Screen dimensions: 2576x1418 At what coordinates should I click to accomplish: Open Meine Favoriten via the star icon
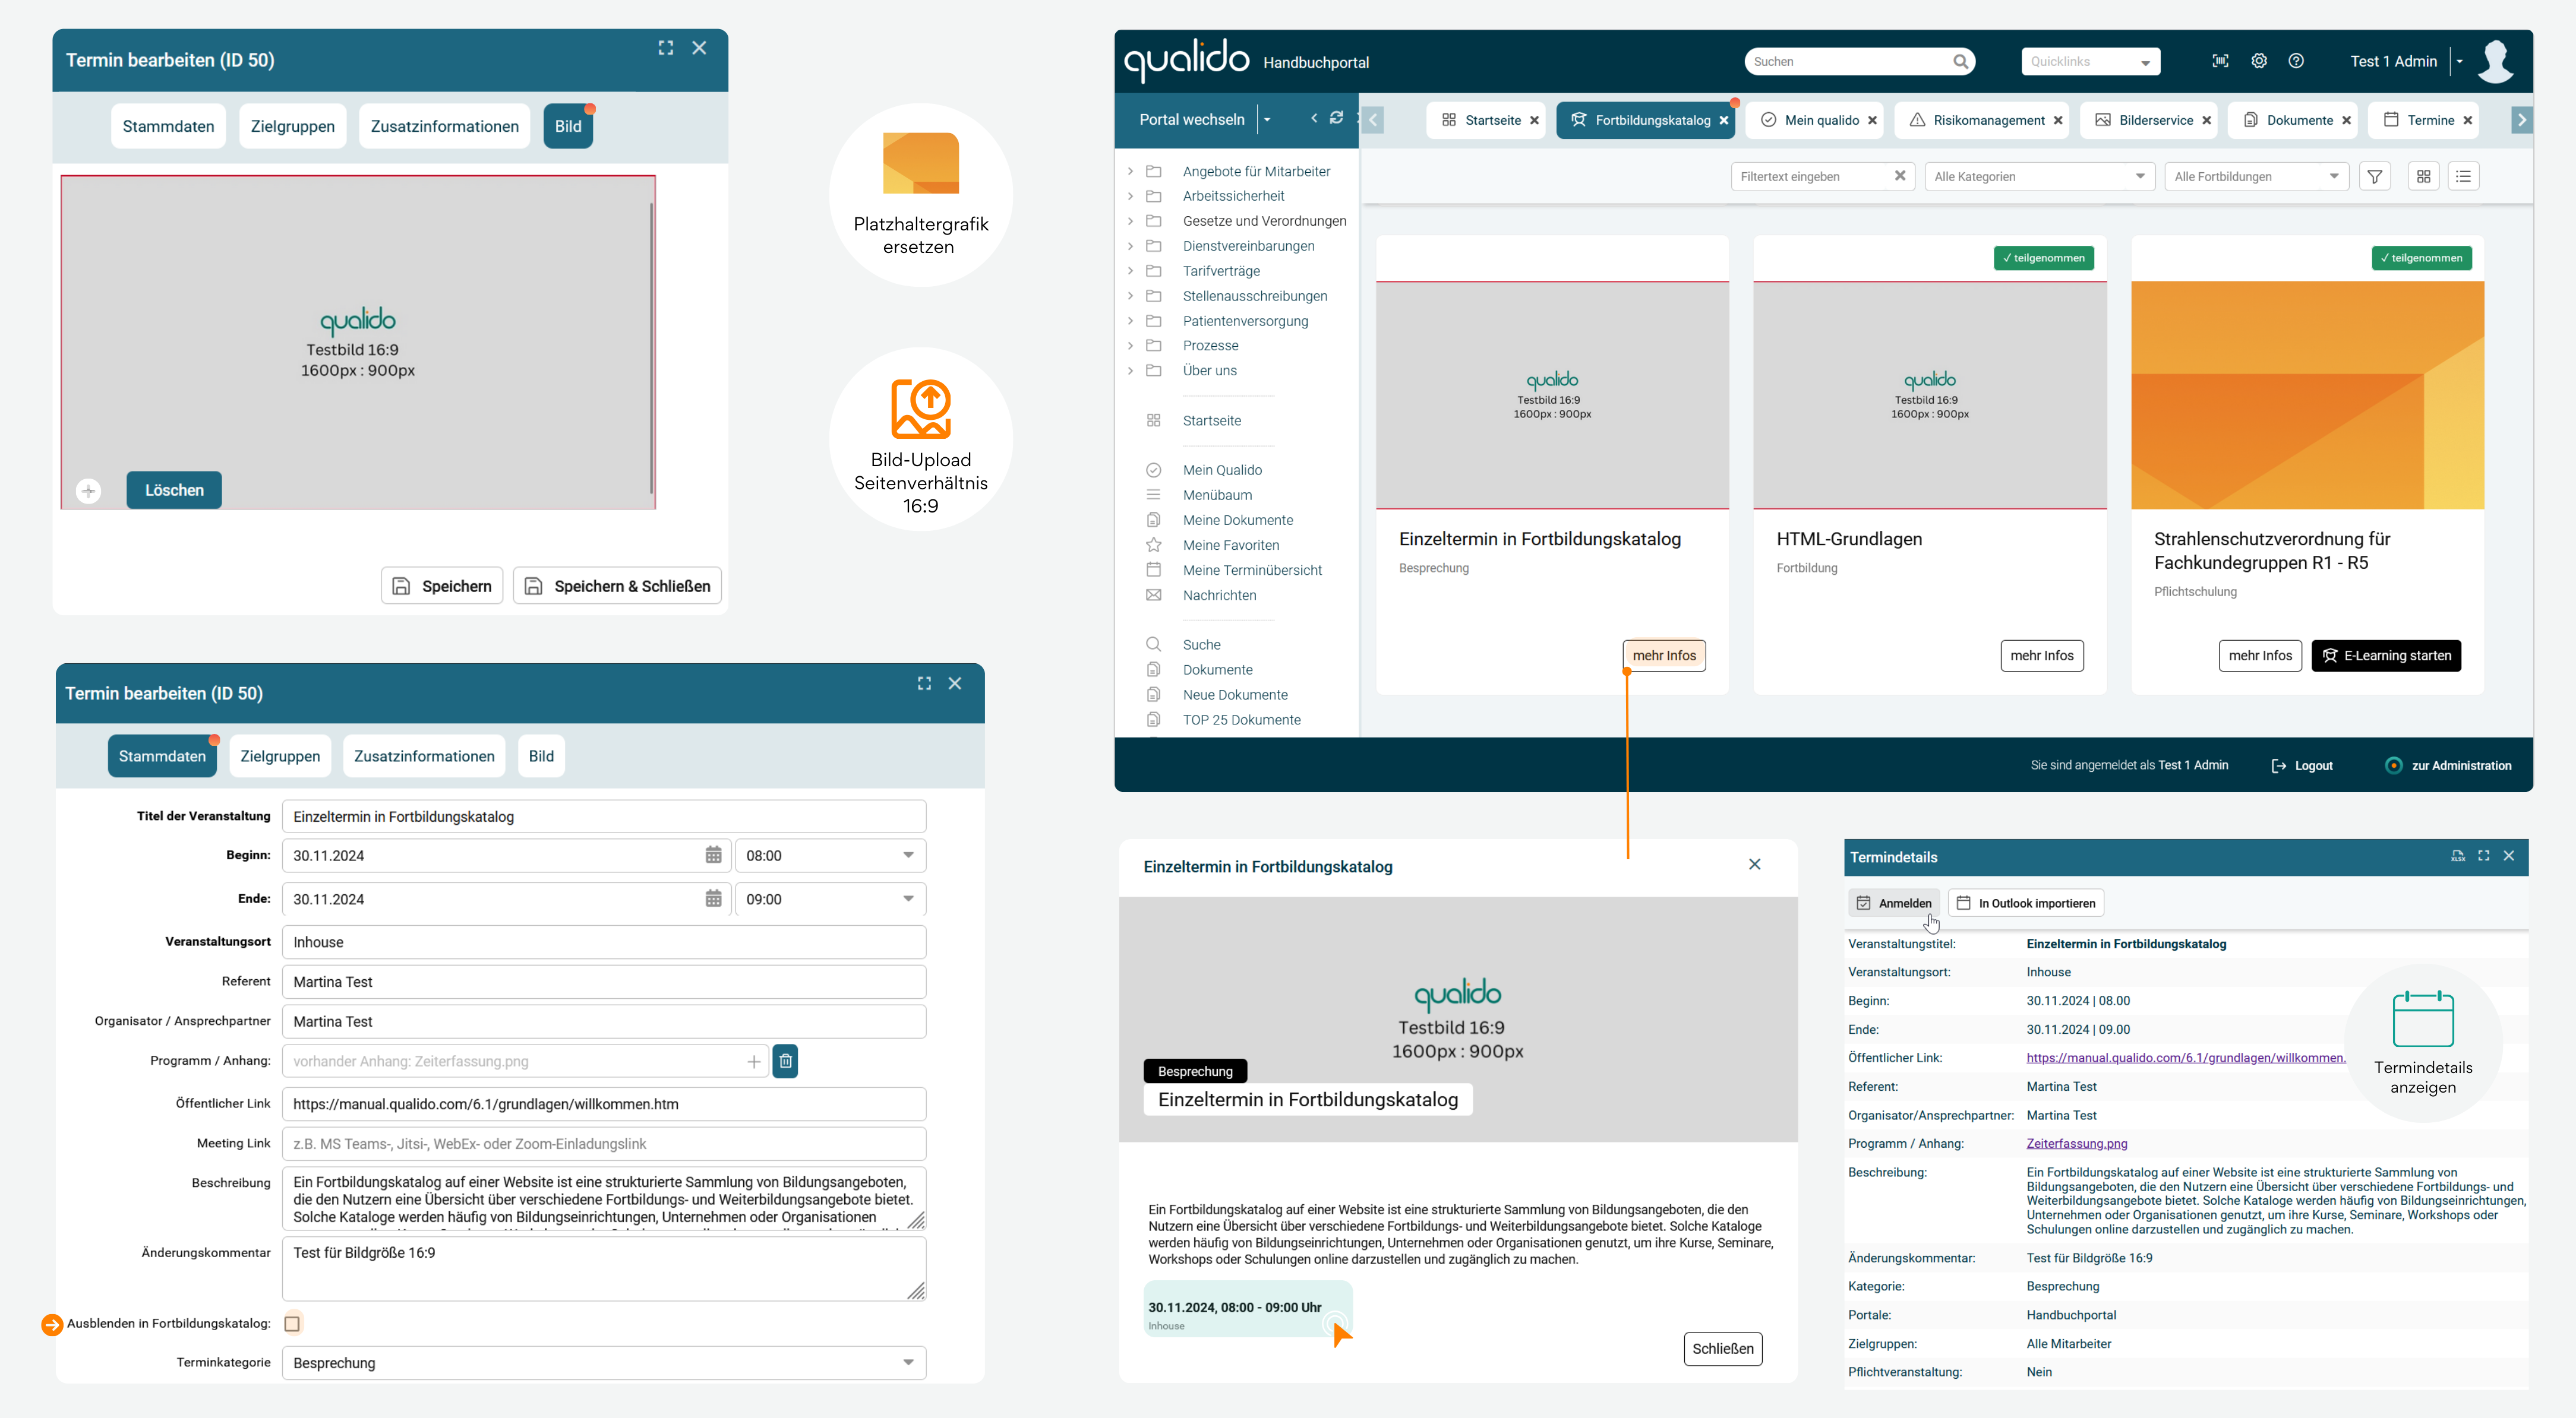(1153, 545)
